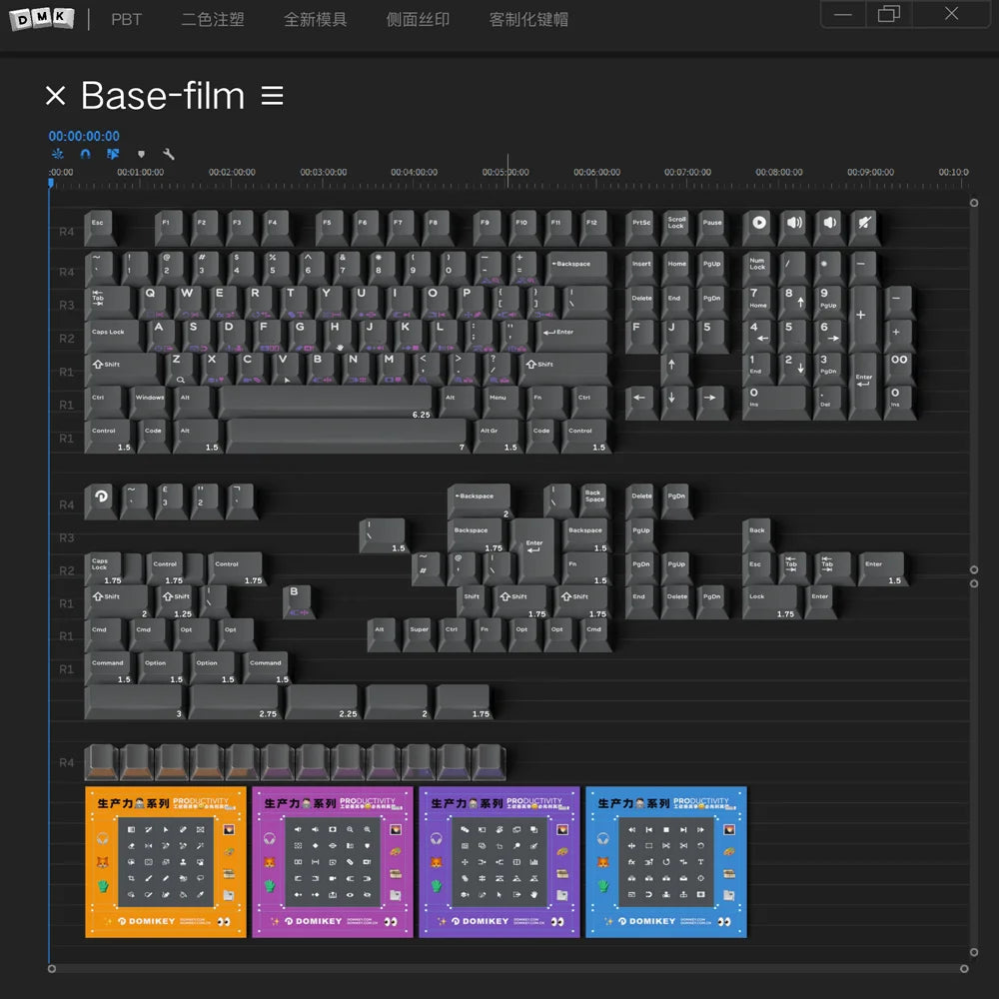Select the orange productivity sticker sheet
Image resolution: width=999 pixels, height=999 pixels.
(x=165, y=861)
